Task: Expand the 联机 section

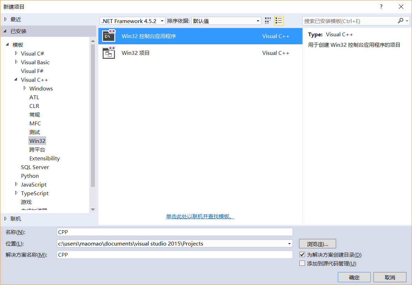Action: coord(6,219)
